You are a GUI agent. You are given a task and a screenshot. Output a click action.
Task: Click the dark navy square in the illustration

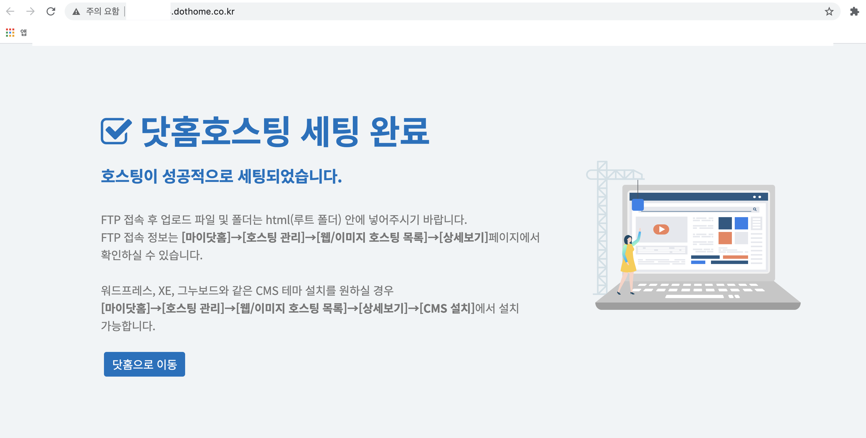pos(725,223)
